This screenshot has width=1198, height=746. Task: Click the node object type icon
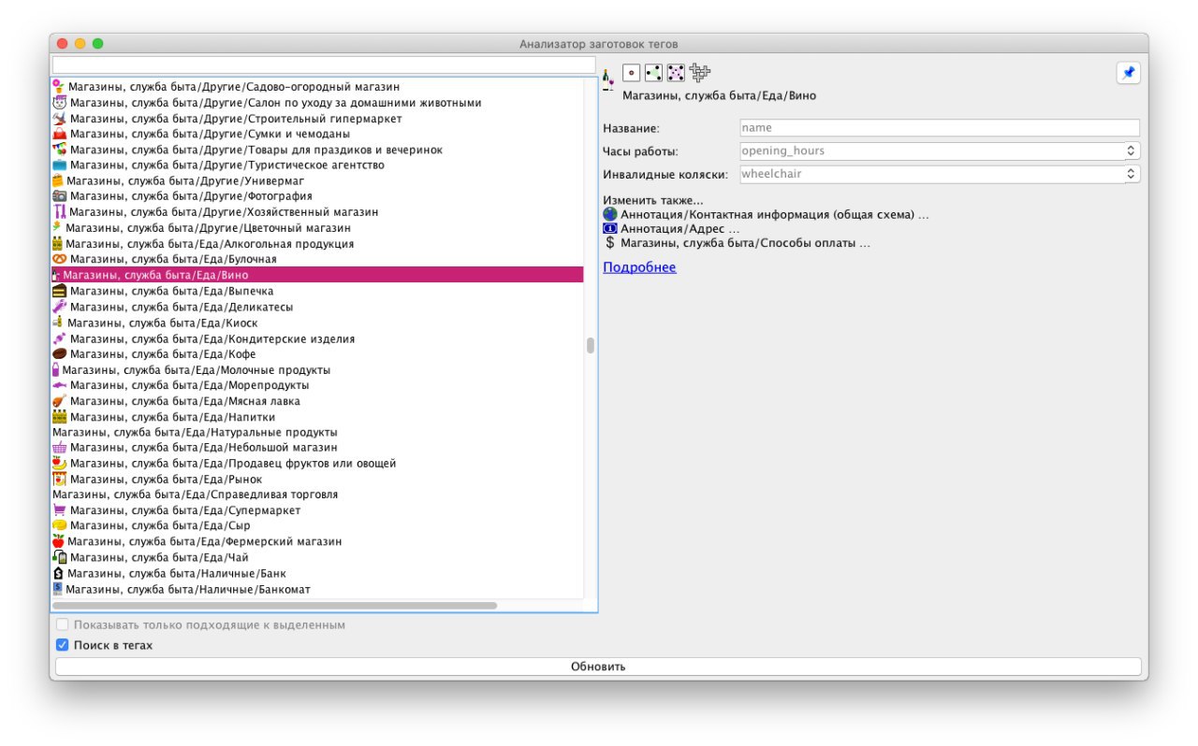click(631, 73)
